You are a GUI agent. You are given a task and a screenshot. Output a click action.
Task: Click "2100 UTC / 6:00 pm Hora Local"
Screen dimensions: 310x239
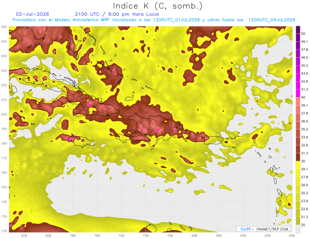tap(117, 14)
